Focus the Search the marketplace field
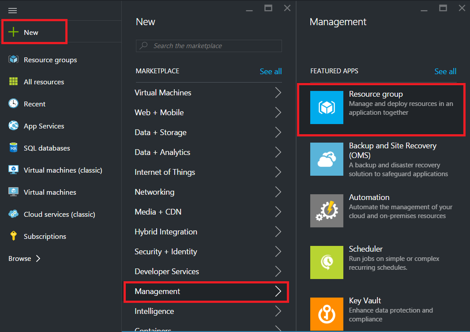The width and height of the screenshot is (470, 332). [x=209, y=46]
